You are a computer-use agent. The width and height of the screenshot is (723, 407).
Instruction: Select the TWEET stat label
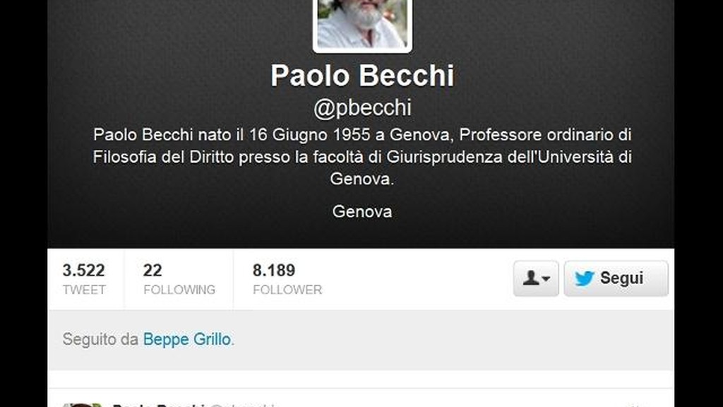[84, 290]
